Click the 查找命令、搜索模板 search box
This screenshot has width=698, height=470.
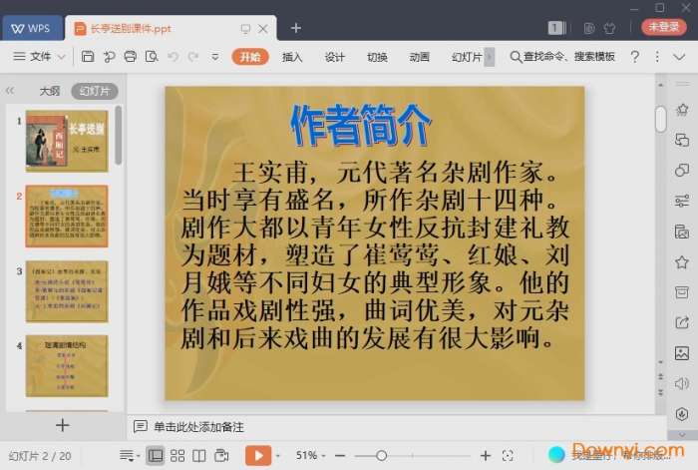pos(562,57)
